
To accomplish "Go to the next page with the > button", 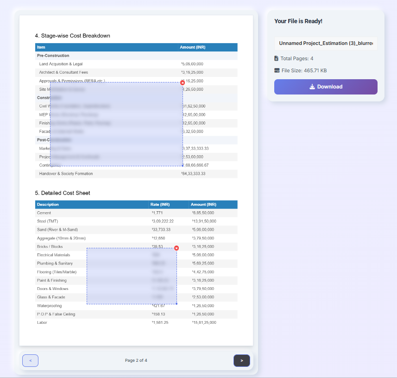I will (x=241, y=360).
